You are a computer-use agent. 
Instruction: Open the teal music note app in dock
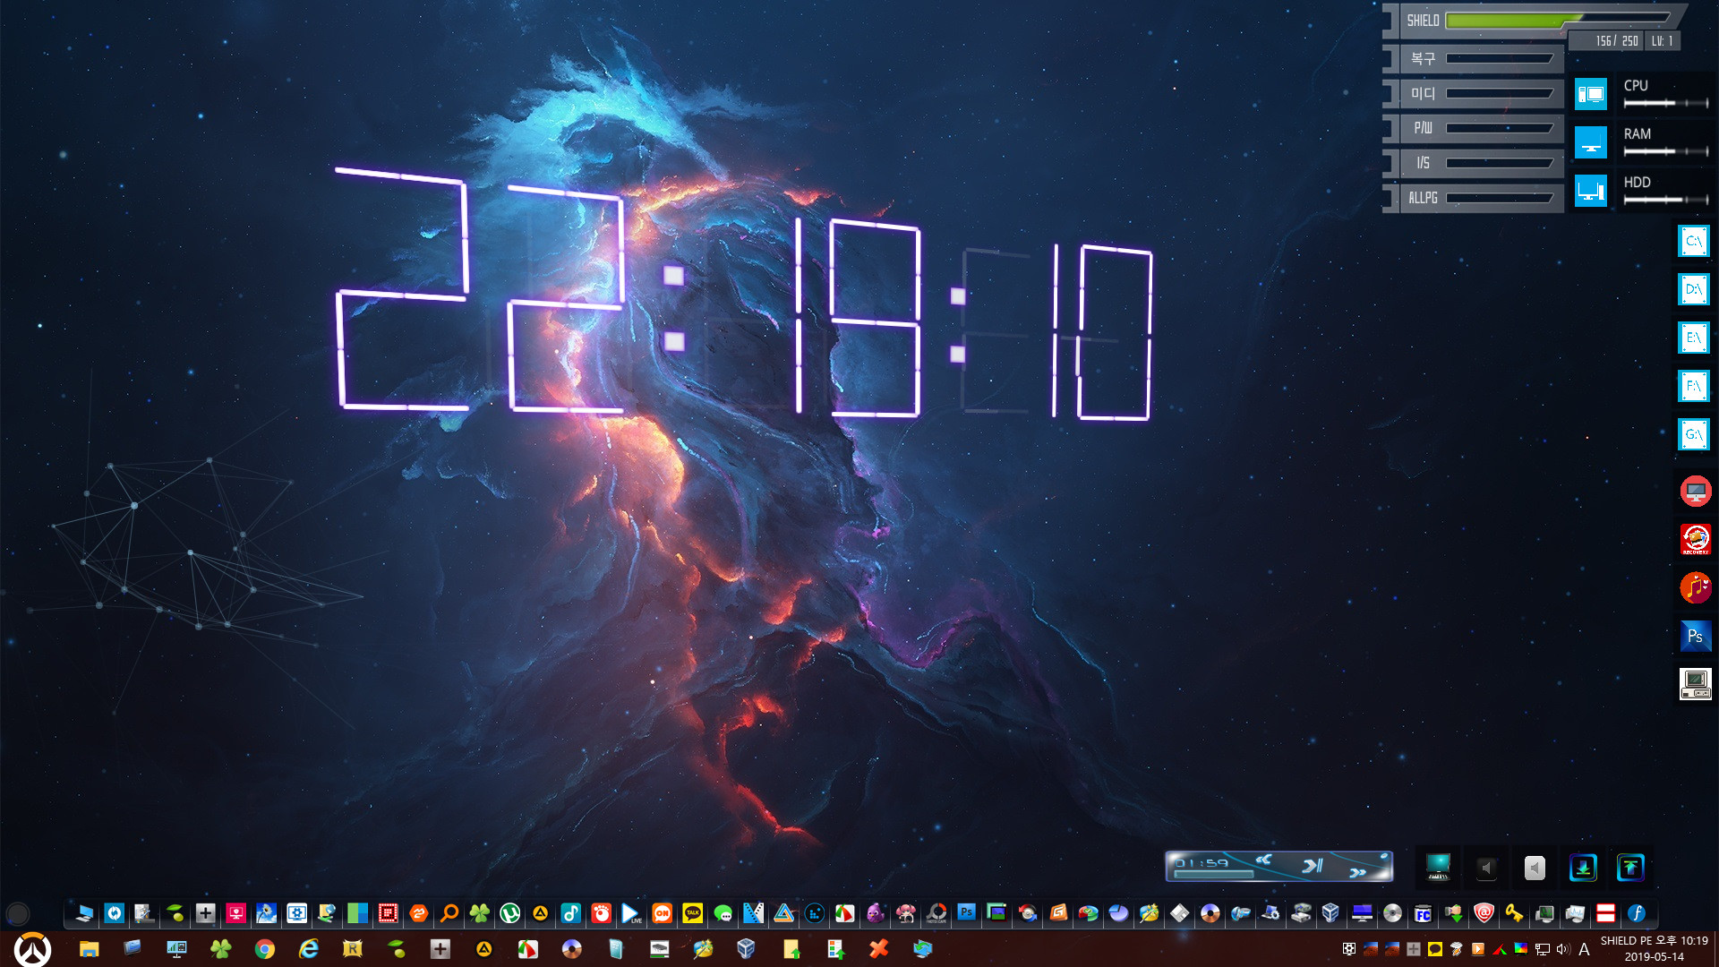point(570,913)
